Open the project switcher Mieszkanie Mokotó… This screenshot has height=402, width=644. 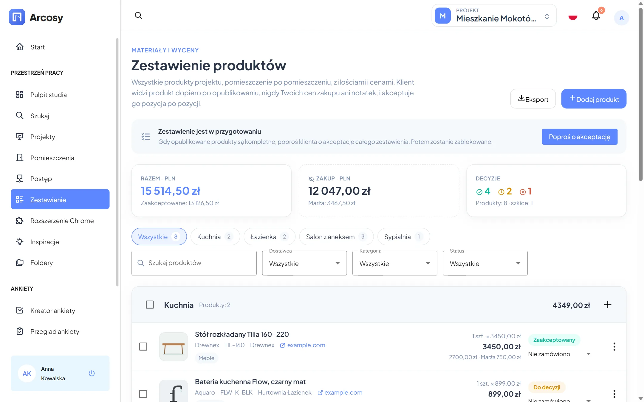pos(494,15)
